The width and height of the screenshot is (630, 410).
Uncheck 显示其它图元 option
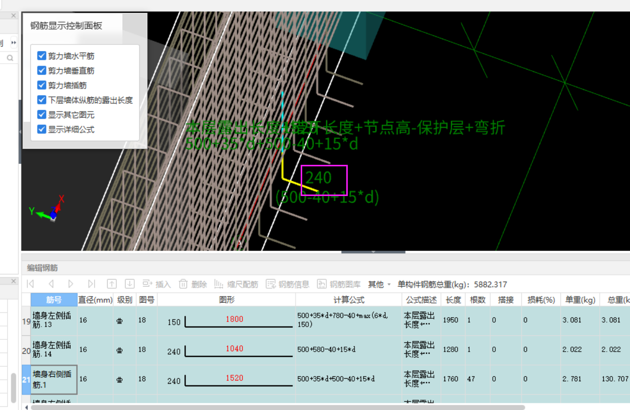pos(42,115)
